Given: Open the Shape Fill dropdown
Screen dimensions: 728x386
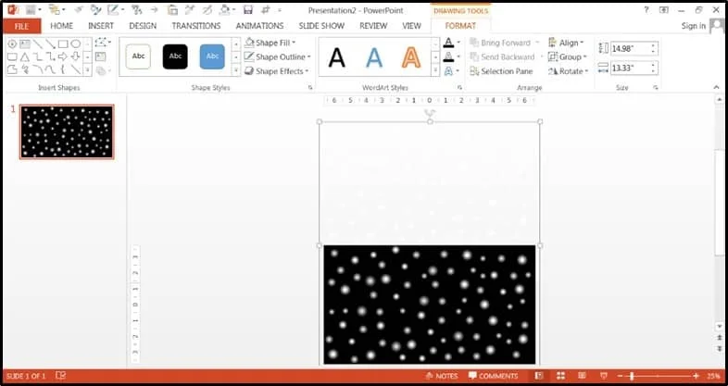Looking at the screenshot, I should click(x=270, y=43).
